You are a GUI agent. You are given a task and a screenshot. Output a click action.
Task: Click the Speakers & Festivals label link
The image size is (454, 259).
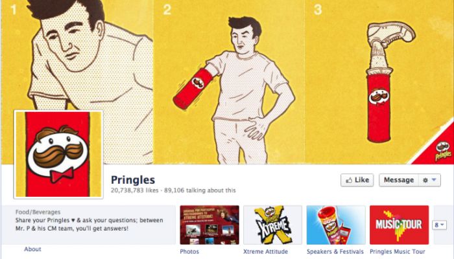tap(335, 251)
